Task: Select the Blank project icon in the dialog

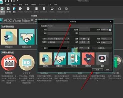Action: point(46,59)
